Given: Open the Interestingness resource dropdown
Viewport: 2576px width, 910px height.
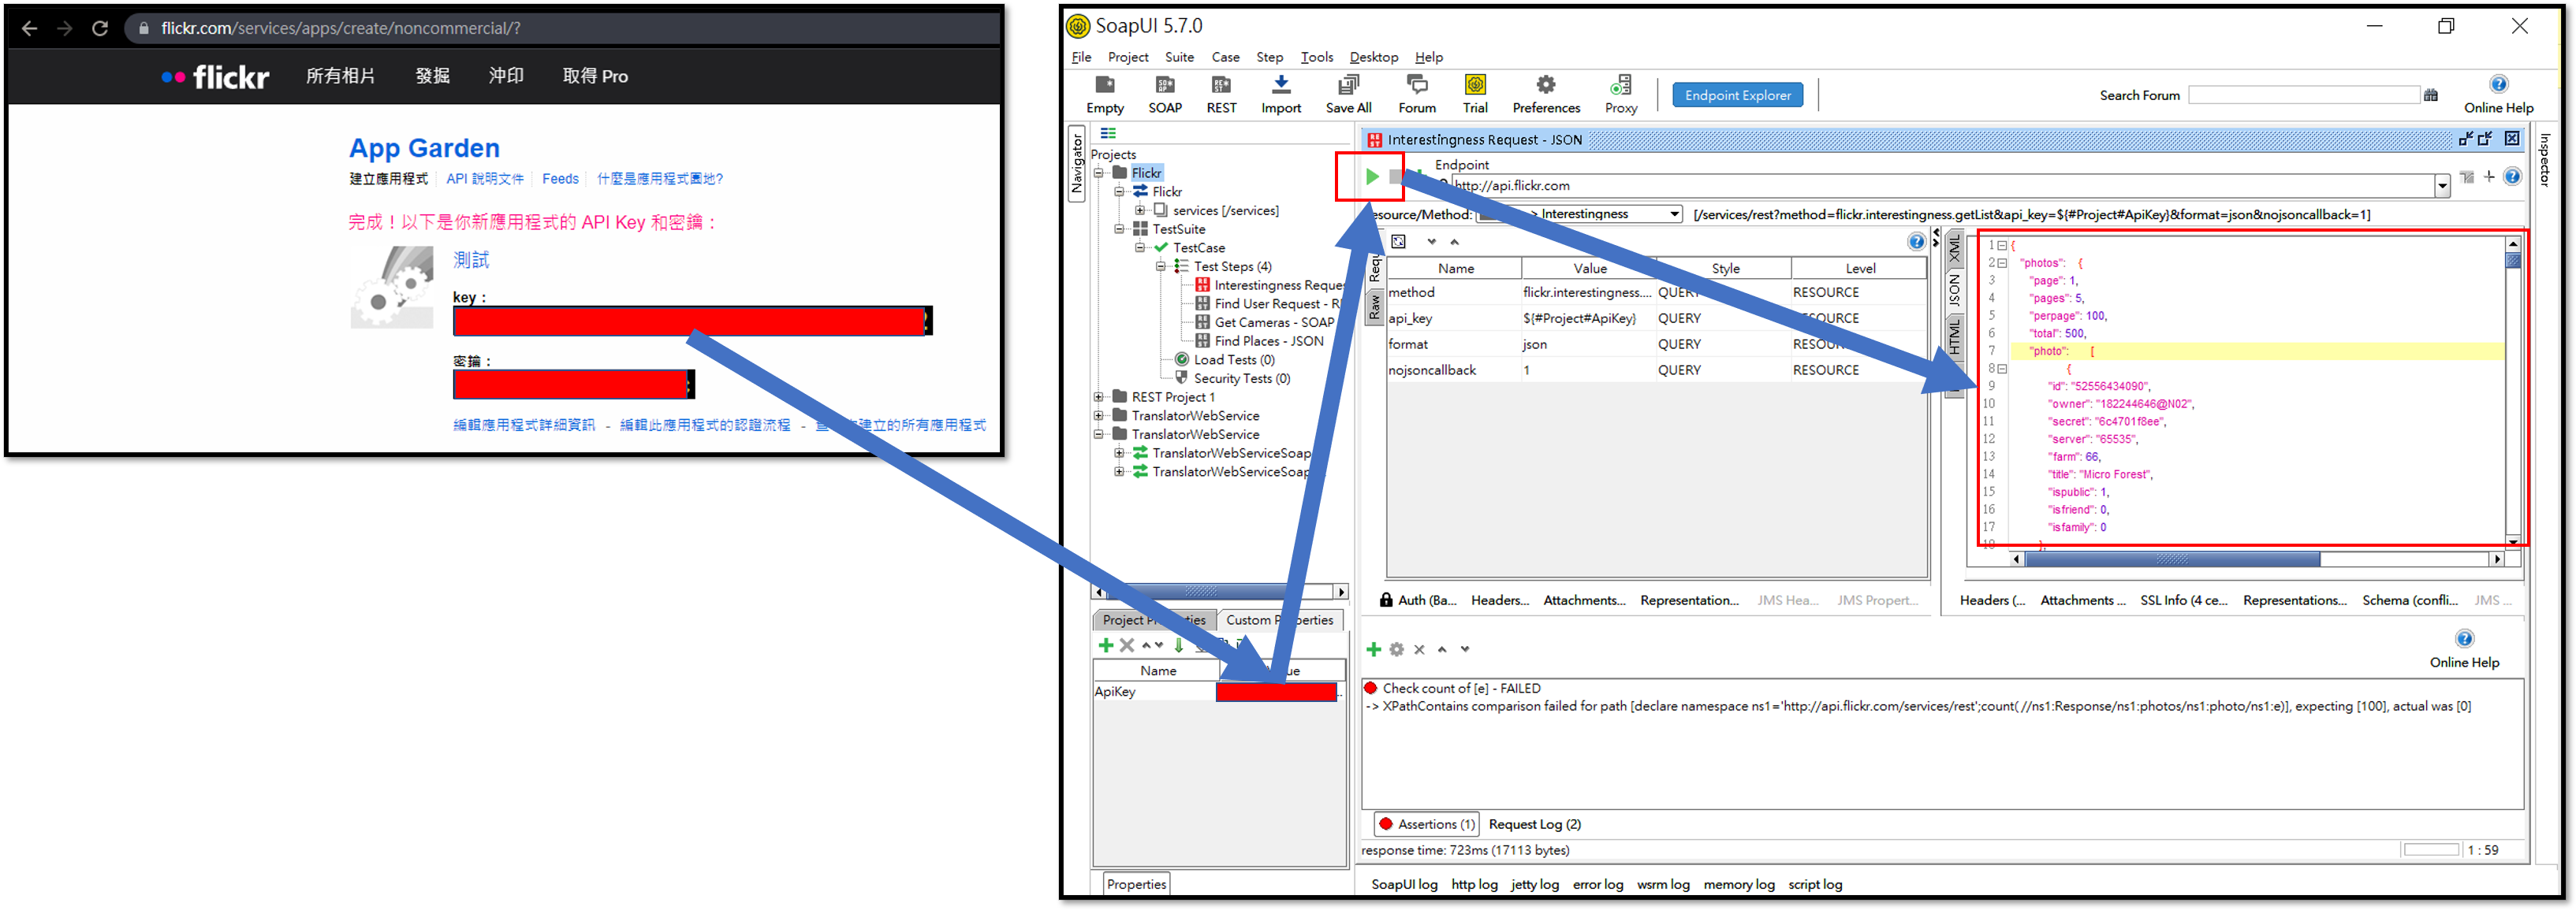Looking at the screenshot, I should [1673, 214].
